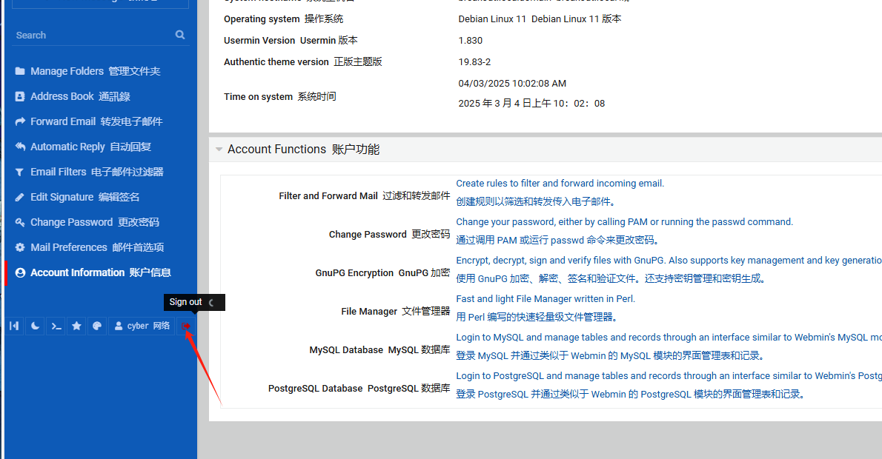Click the Email Filters funnel icon
Screen dimensions: 882x459
click(x=20, y=172)
